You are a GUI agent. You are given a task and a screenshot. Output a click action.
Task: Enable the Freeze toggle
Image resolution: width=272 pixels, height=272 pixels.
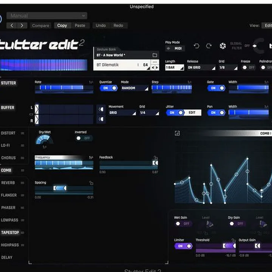coord(248,68)
